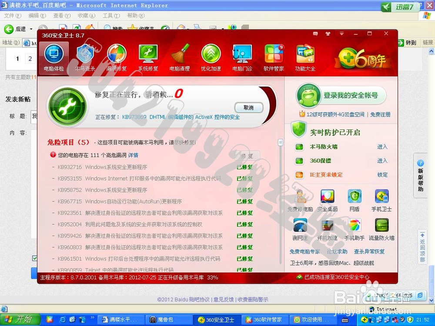Open the 360 feedback message icon

pyautogui.click(x=315, y=34)
